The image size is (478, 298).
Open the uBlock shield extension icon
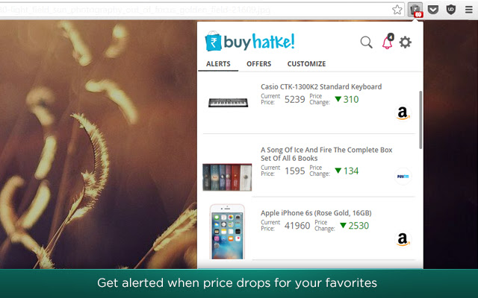click(x=451, y=10)
